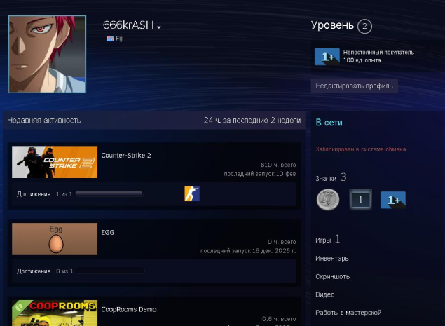
Task: Click the Fiji flag icon
Action: click(110, 39)
